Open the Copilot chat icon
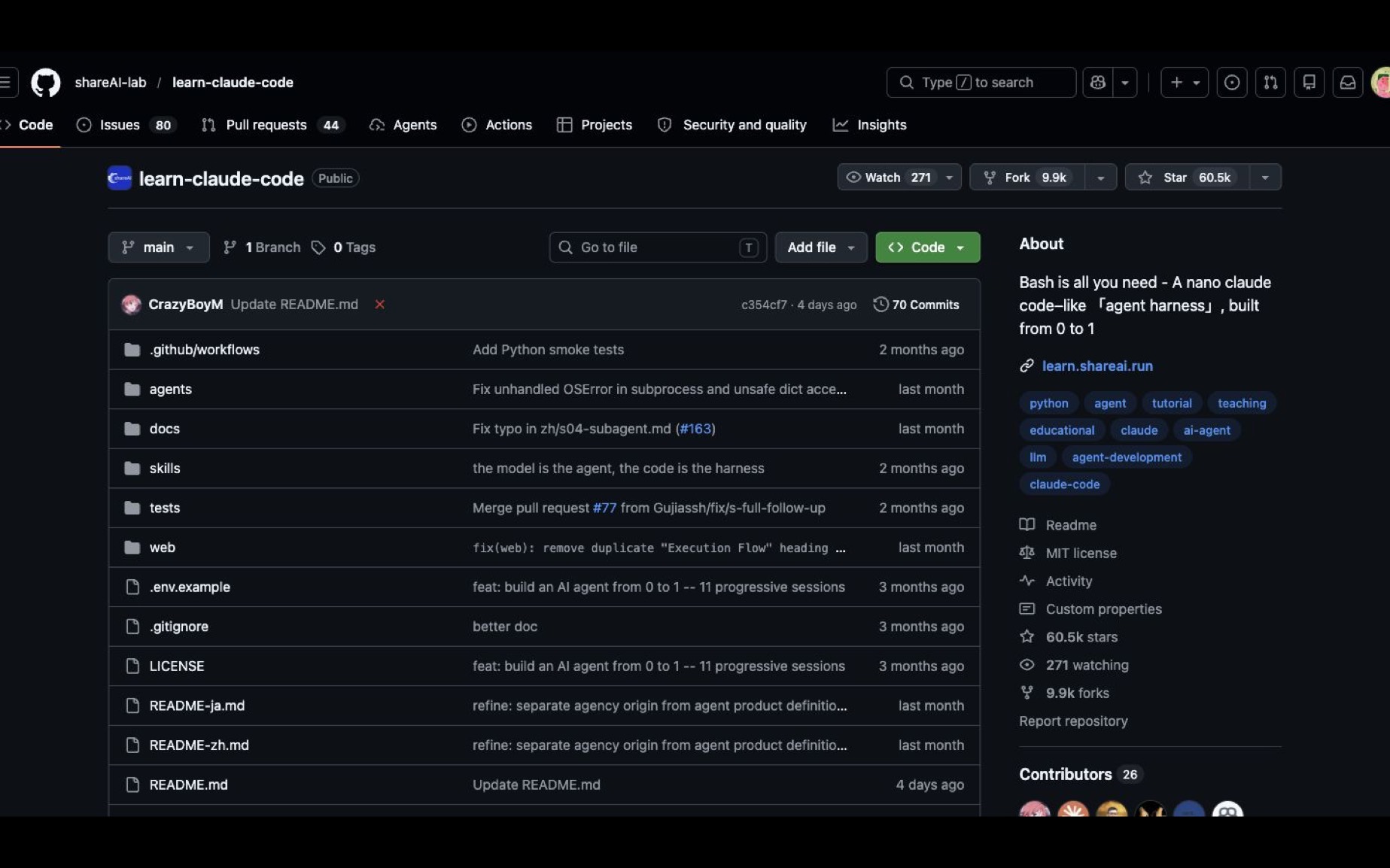 pyautogui.click(x=1098, y=83)
